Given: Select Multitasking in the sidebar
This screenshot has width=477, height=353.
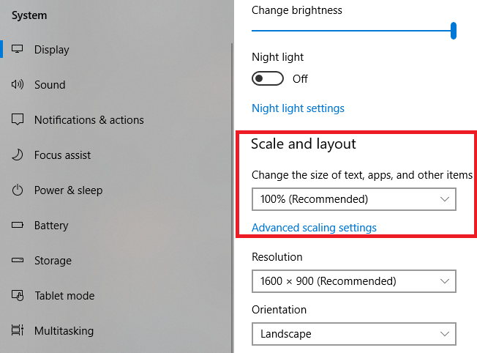Looking at the screenshot, I should [64, 331].
